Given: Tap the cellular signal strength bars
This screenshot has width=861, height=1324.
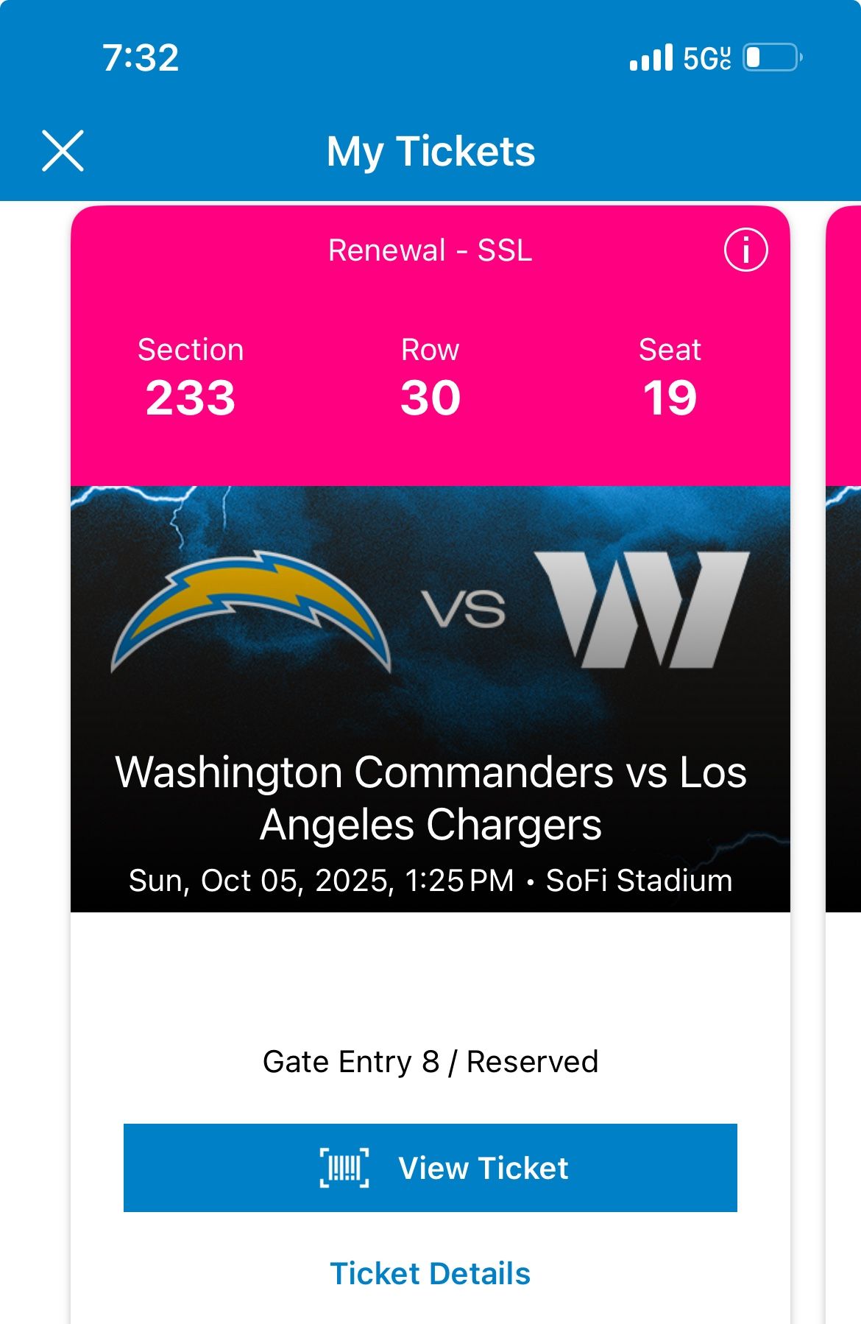Looking at the screenshot, I should (x=651, y=57).
